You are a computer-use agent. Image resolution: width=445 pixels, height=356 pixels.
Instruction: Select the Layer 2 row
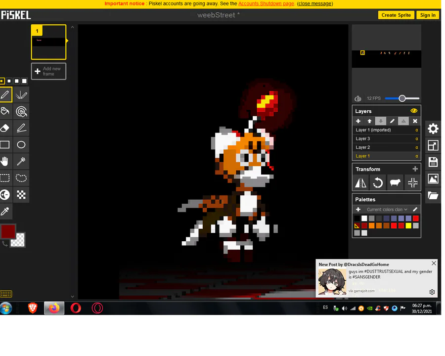pyautogui.click(x=386, y=147)
